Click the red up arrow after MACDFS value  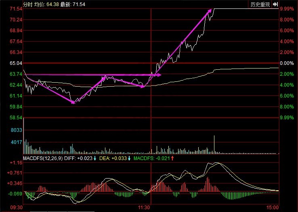pos(172,158)
